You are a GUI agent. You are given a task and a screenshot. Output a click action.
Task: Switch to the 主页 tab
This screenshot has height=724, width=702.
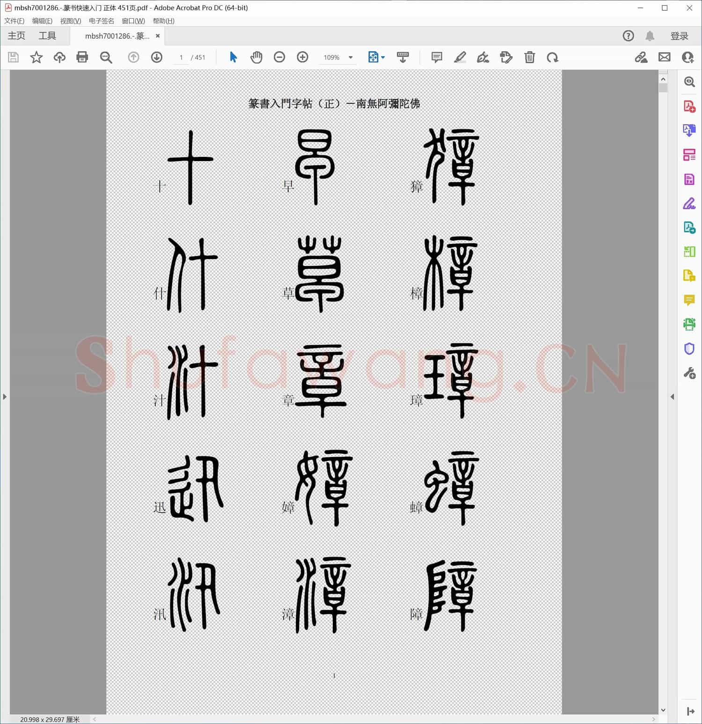(x=15, y=36)
